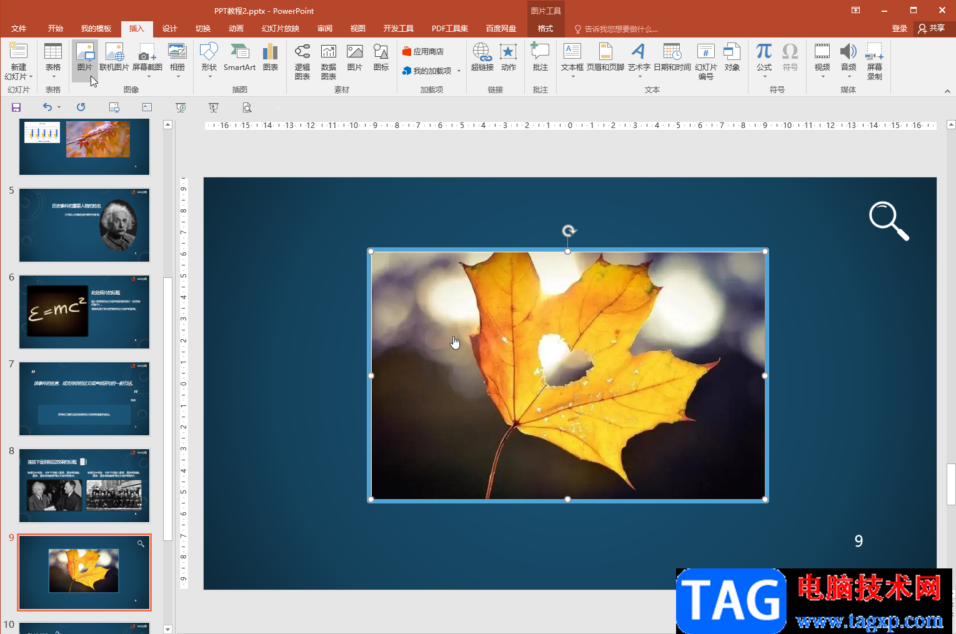Switch to the Animations (动画) tab
Image resolution: width=956 pixels, height=634 pixels.
(236, 29)
